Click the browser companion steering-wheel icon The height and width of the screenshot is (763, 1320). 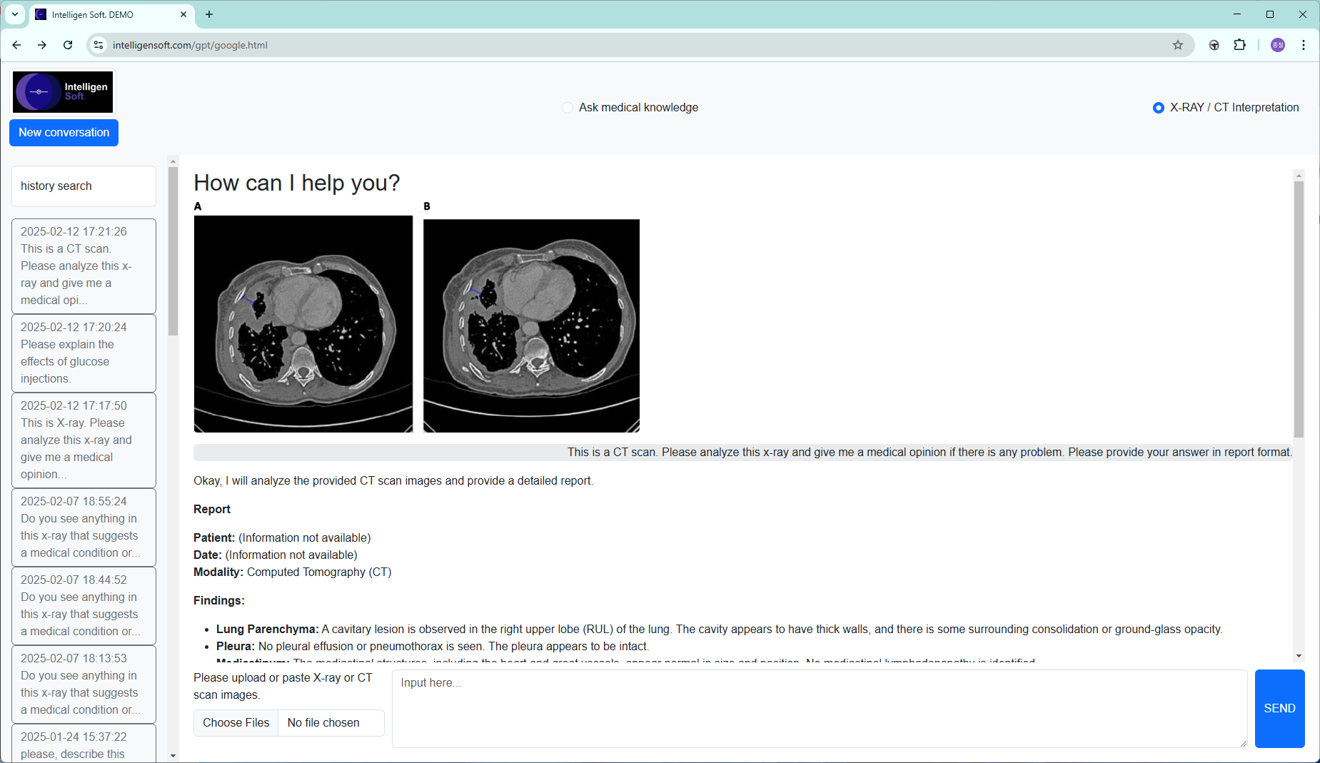click(1214, 45)
